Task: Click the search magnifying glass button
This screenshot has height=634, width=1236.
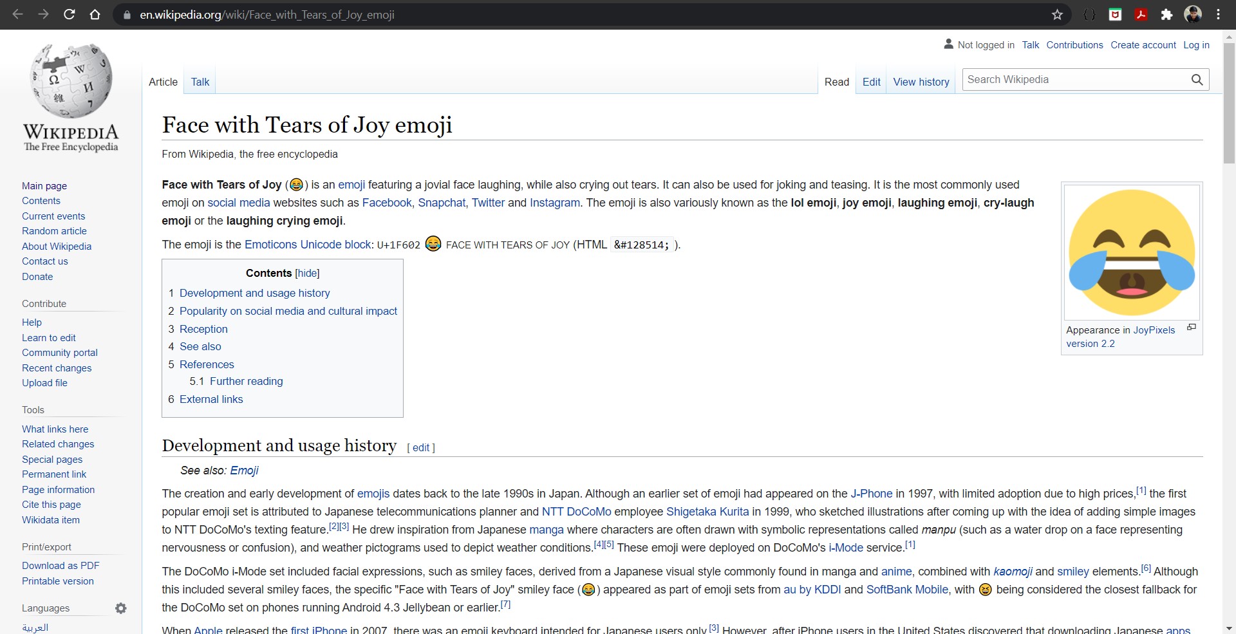Action: [x=1197, y=80]
